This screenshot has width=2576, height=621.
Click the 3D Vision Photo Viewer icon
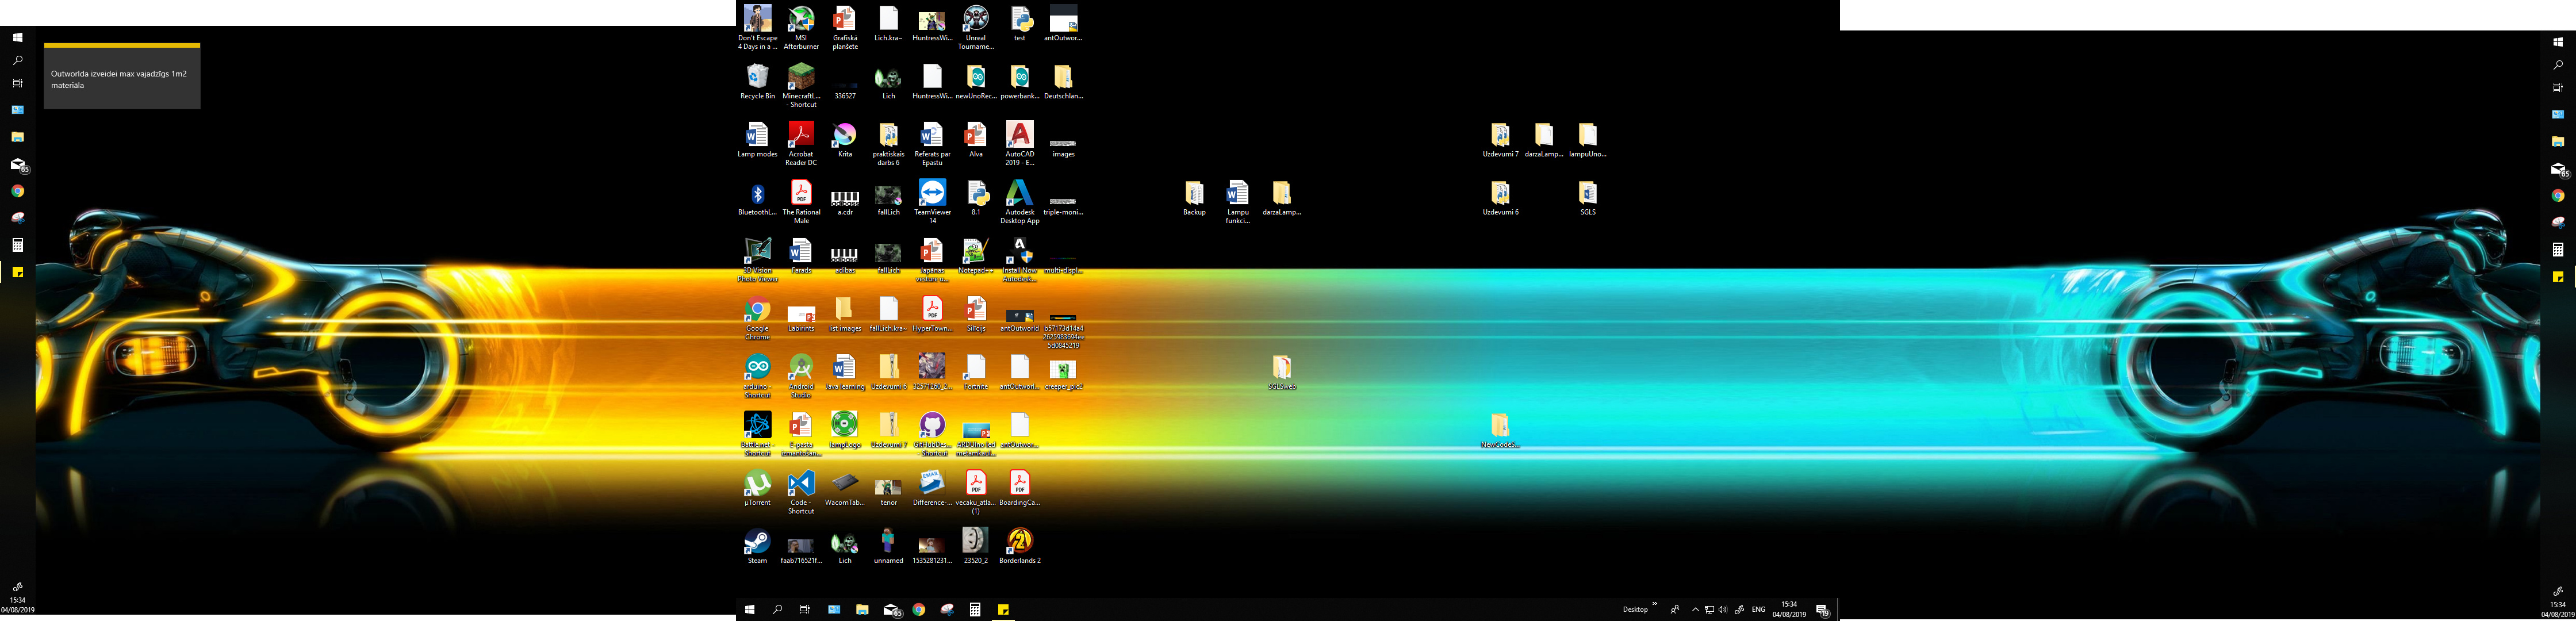[757, 259]
